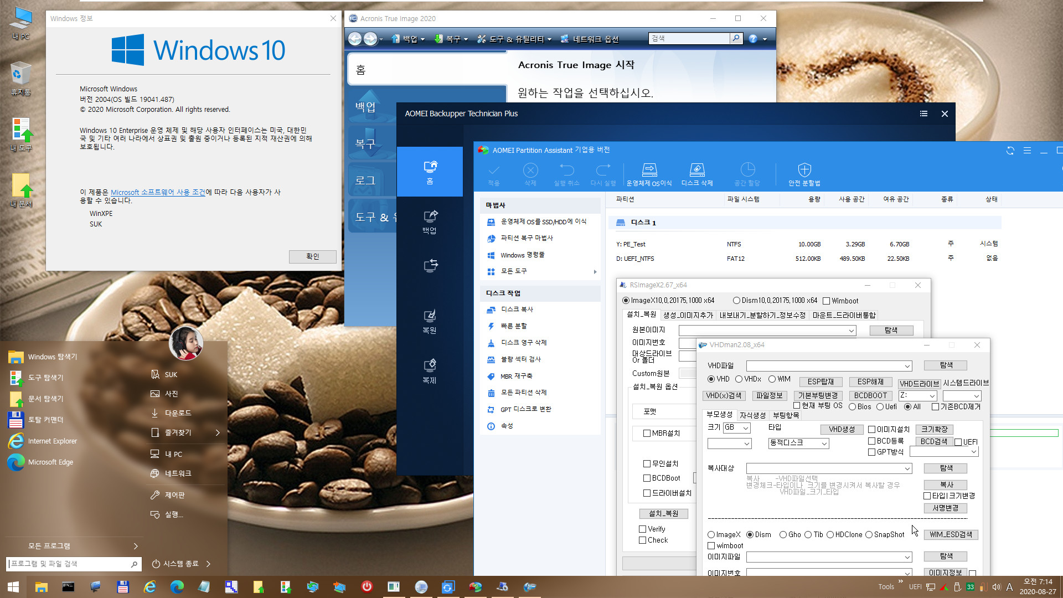
Task: Switch to 자식생성 tab in VHDman
Action: point(753,415)
